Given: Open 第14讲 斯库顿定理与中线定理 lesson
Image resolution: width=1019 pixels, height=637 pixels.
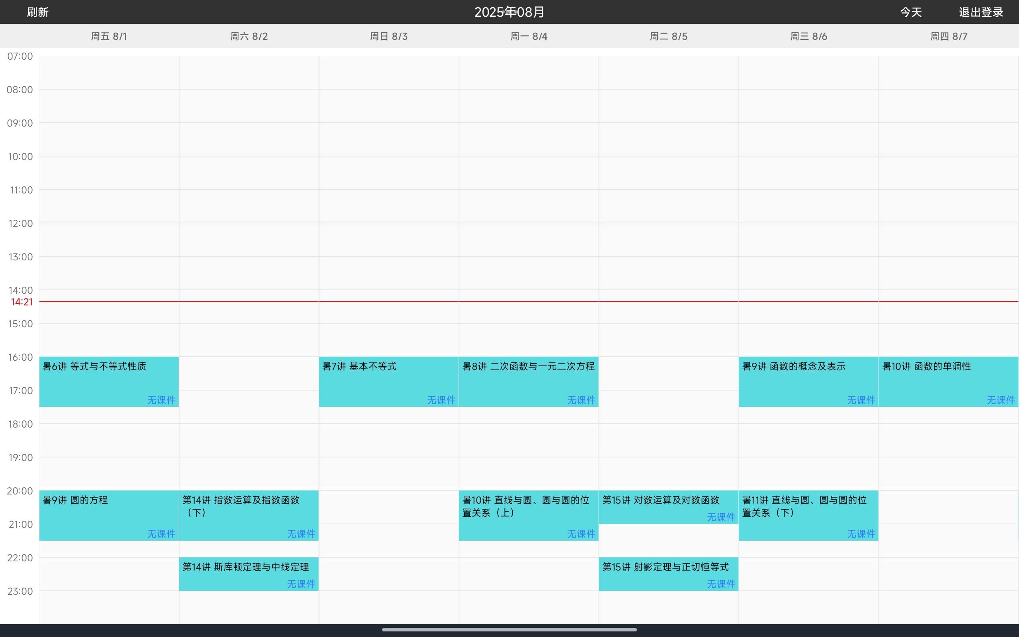Looking at the screenshot, I should click(x=246, y=567).
